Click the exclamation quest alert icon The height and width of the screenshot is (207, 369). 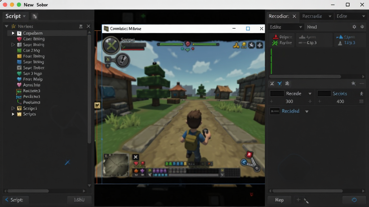point(123,60)
